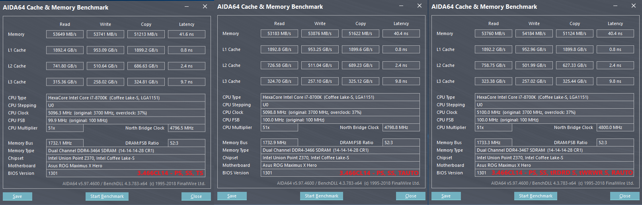Select Memory Write value 53741 MB/s
Viewport: 642px width, 205px height.
[105, 34]
